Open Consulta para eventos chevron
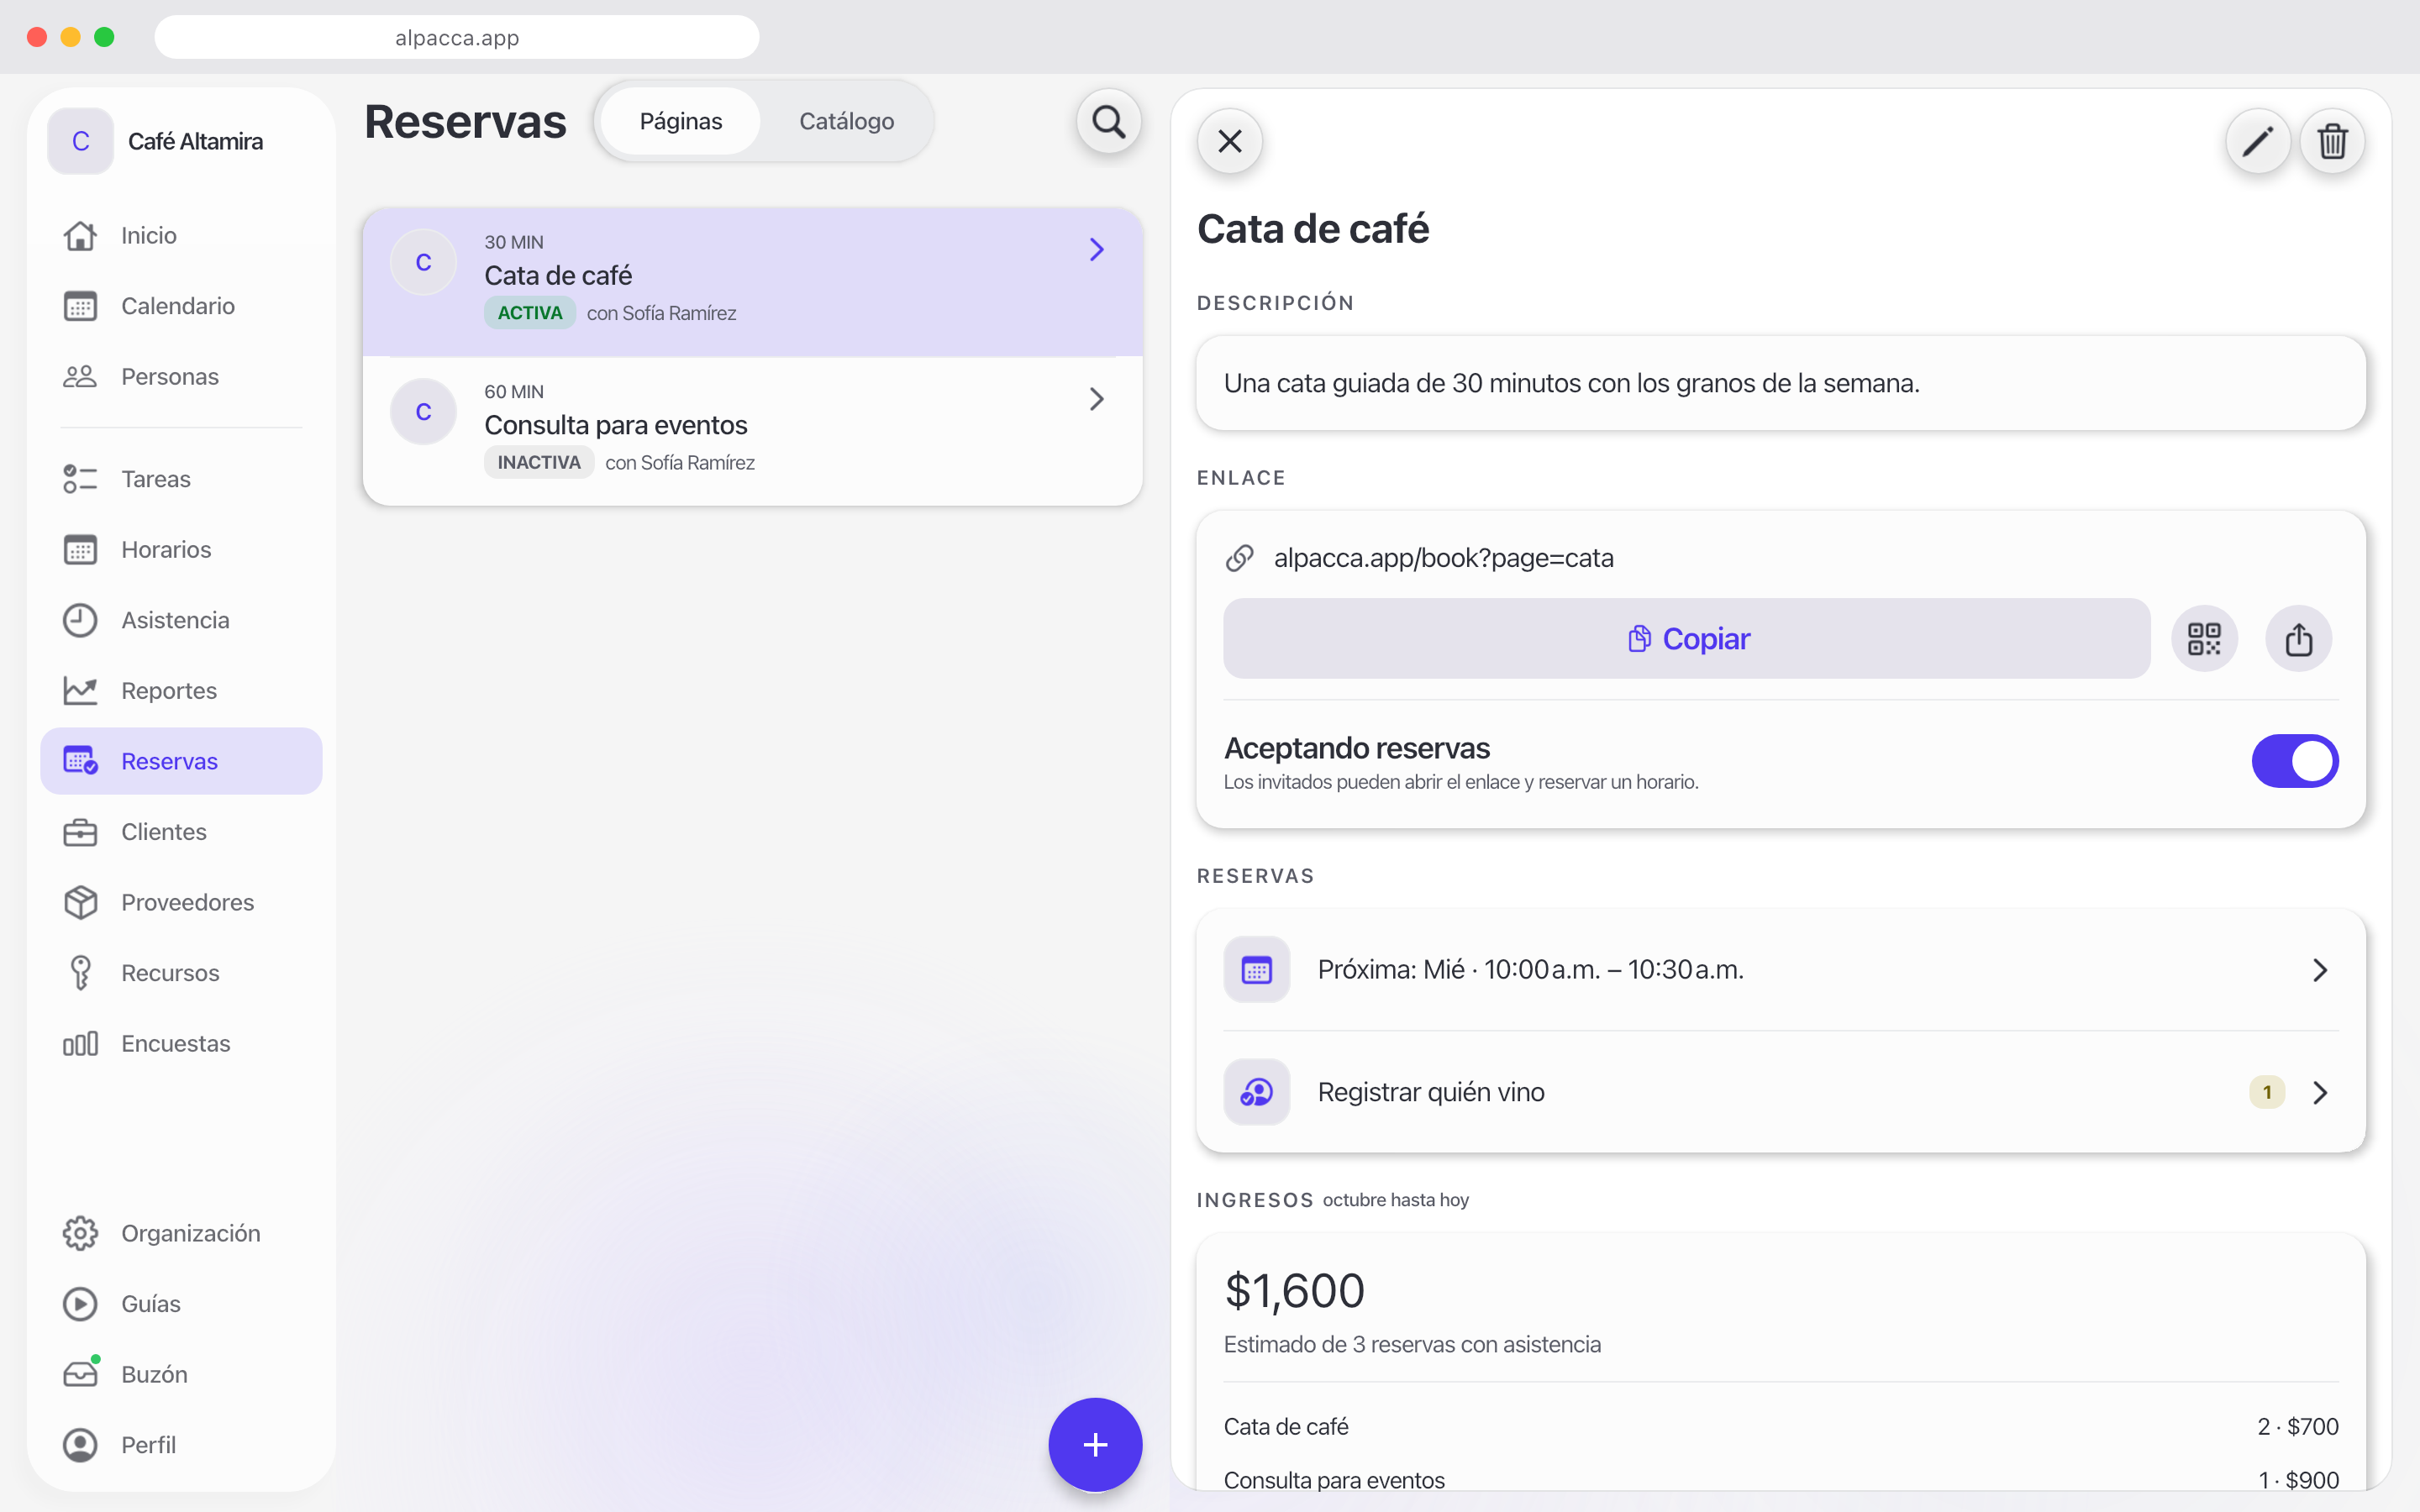 click(x=1096, y=399)
